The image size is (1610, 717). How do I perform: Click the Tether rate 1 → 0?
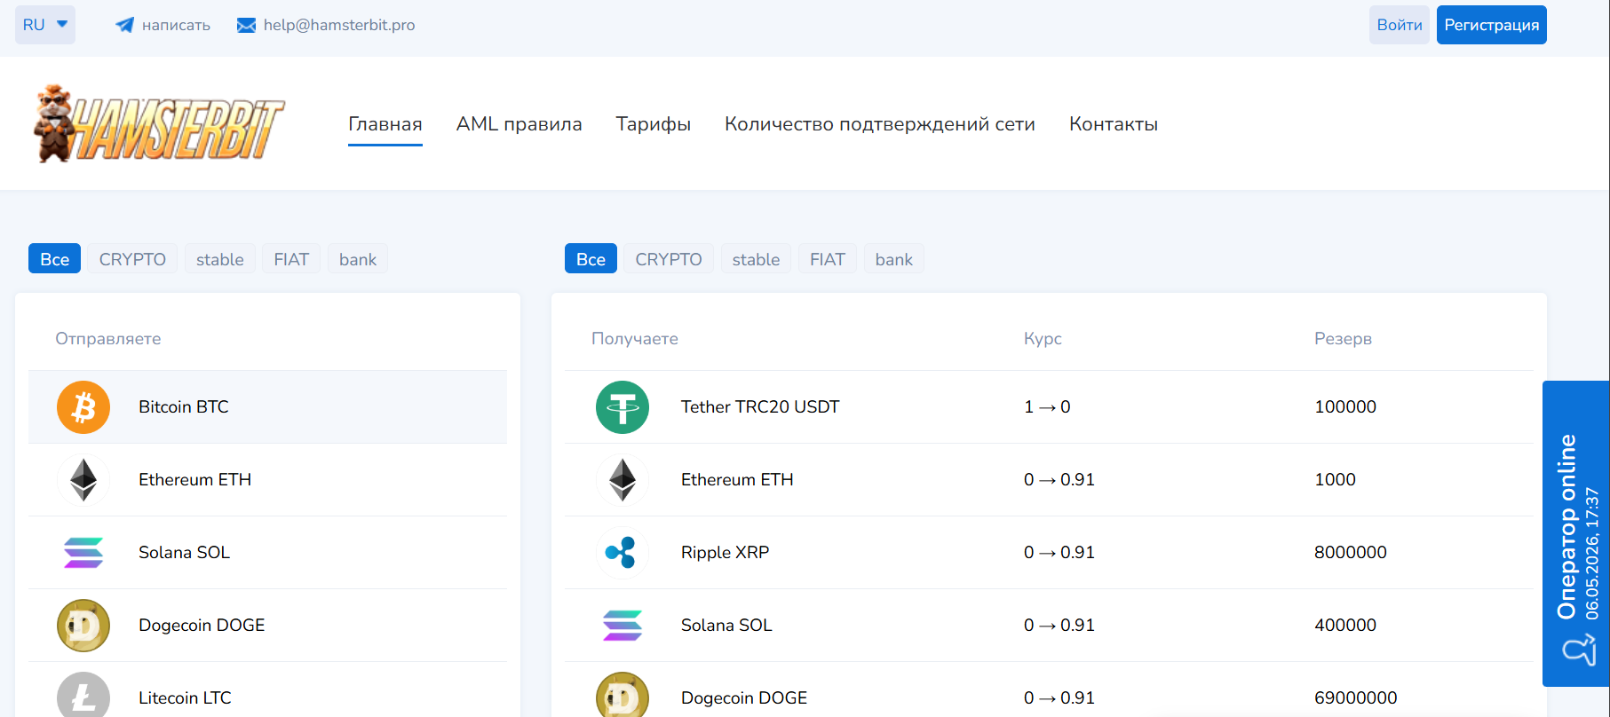(1047, 407)
